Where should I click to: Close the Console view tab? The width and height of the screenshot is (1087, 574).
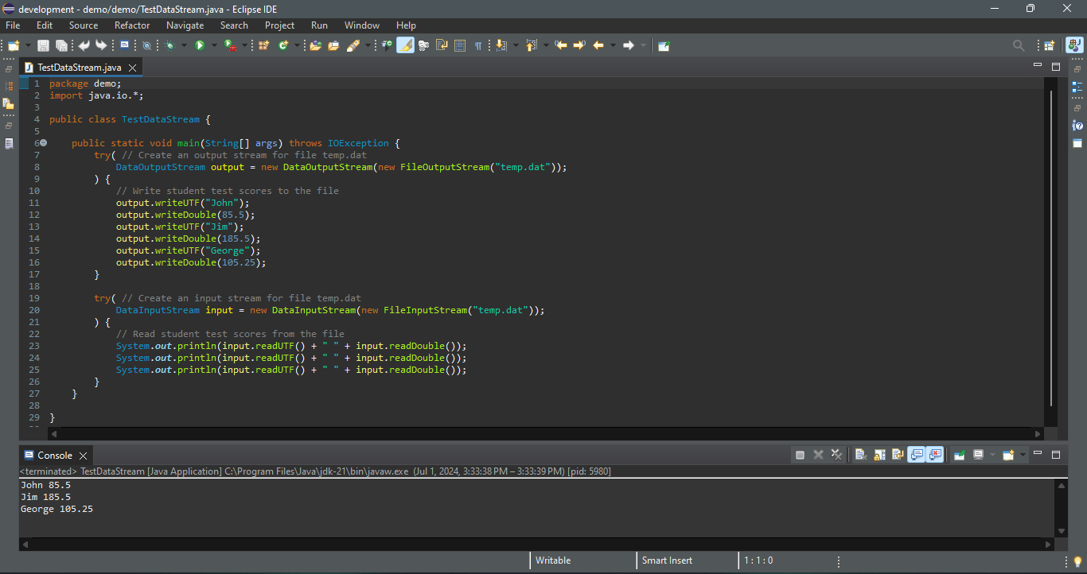click(x=84, y=456)
